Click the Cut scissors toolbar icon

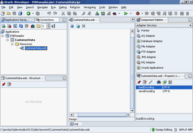coord(63,13)
